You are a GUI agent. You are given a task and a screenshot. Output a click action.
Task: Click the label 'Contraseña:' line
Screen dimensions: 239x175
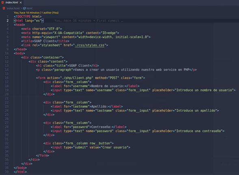pos(88,127)
